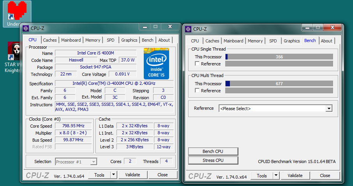Click the Instructions list starting with MMX, SSE
This screenshot has width=353, height=186.
pyautogui.click(x=115, y=107)
